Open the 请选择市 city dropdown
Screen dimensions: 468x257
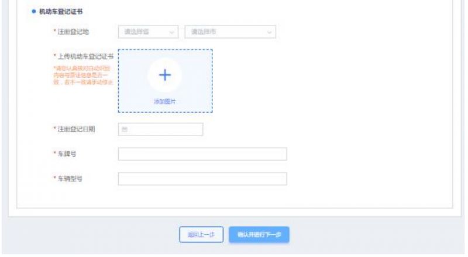[230, 32]
